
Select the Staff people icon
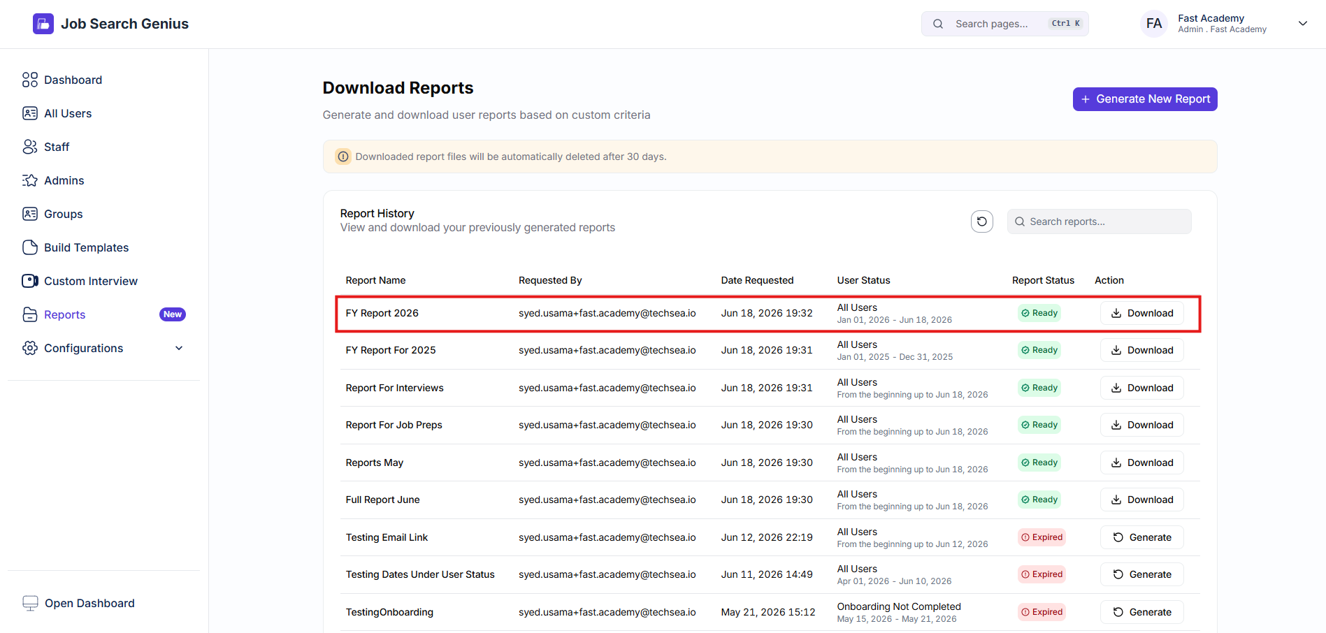pos(30,147)
